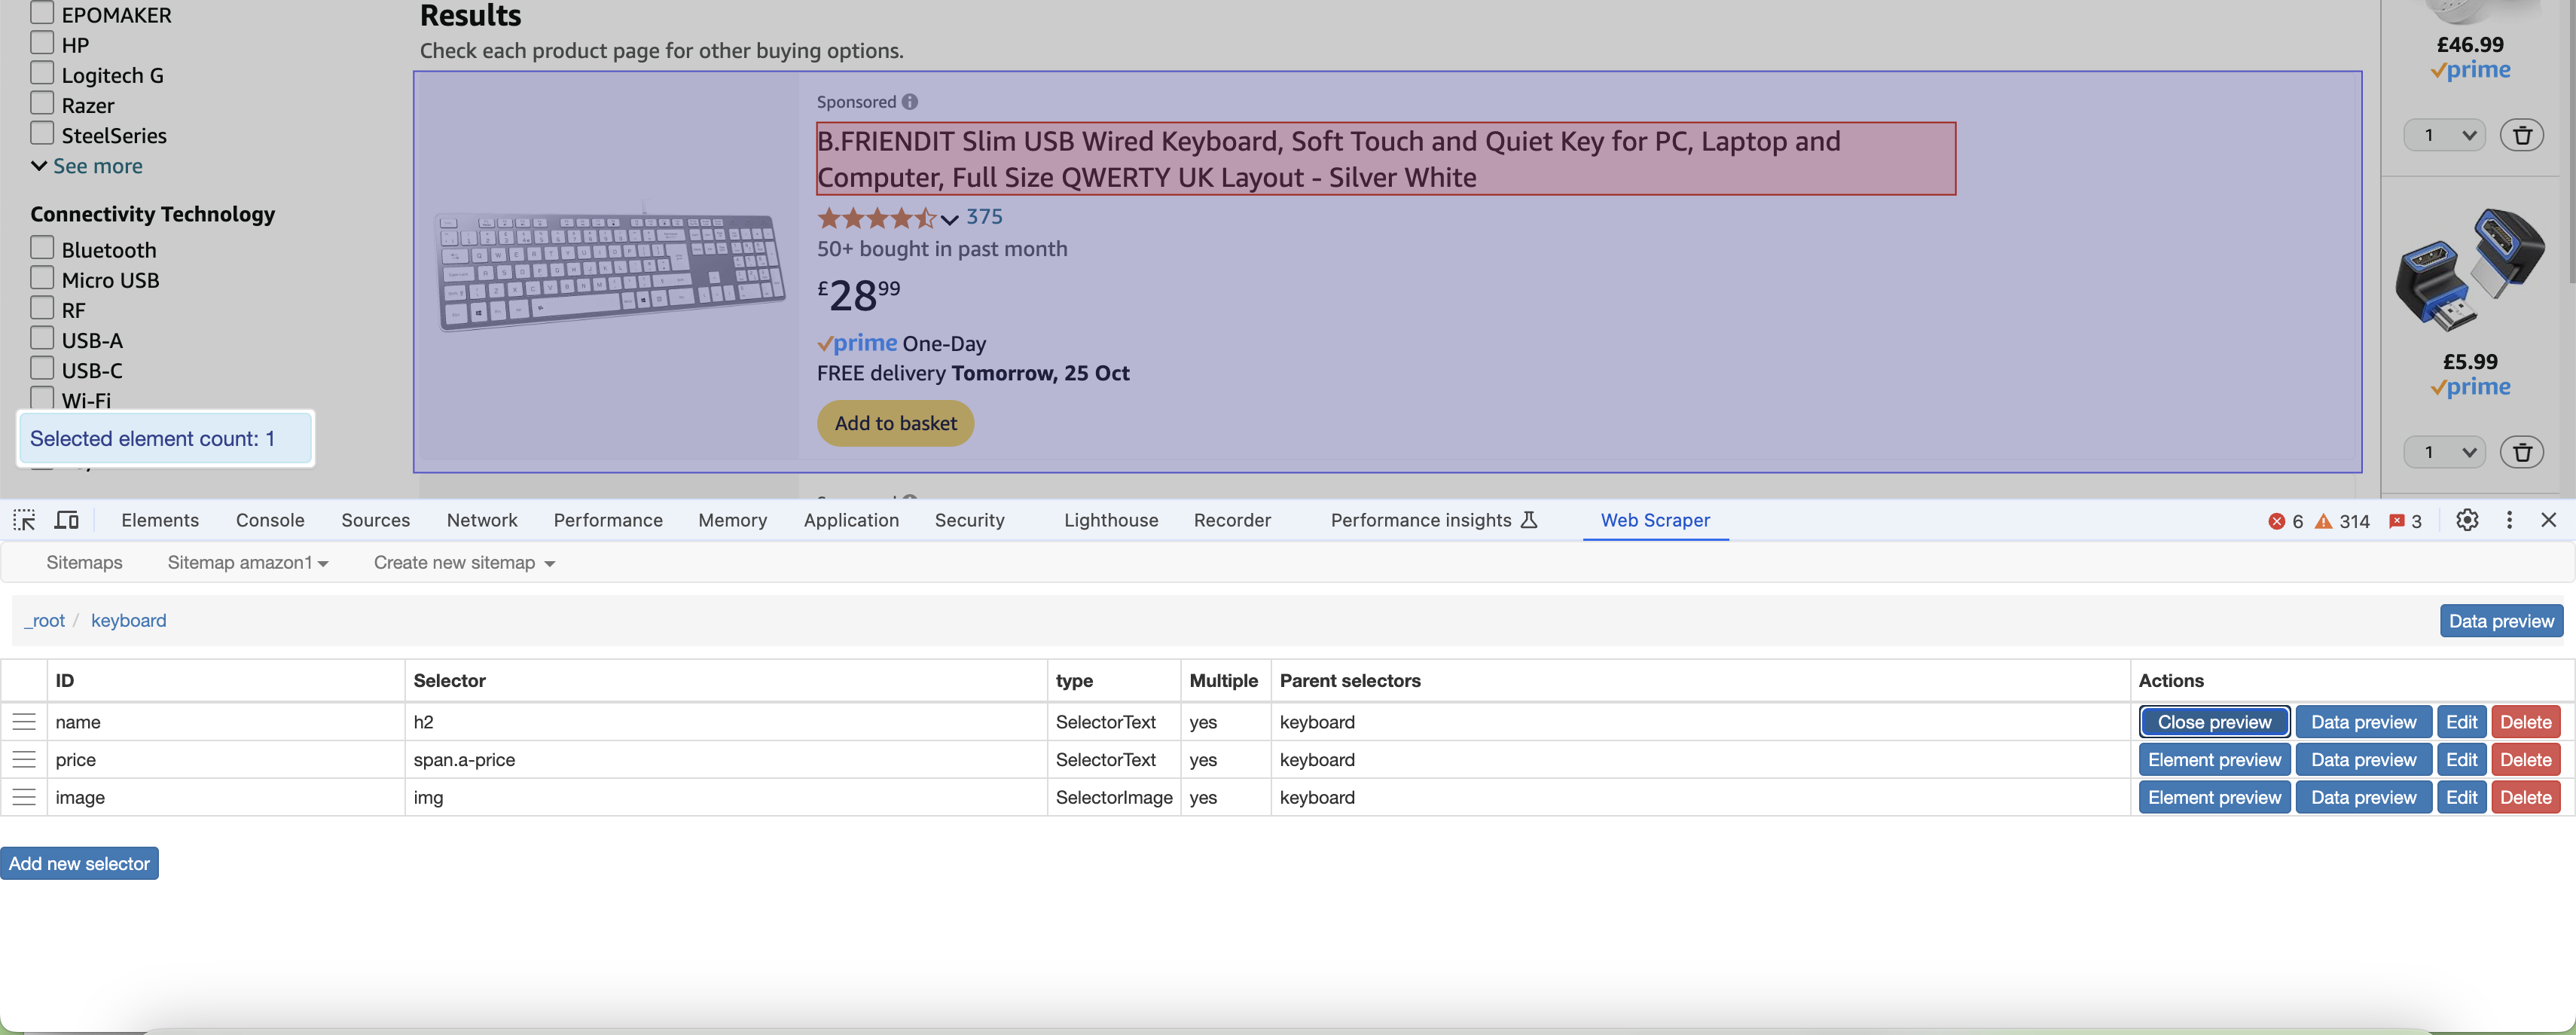2576x1035 pixels.
Task: Open the DevTools three-dot menu
Action: 2509,520
